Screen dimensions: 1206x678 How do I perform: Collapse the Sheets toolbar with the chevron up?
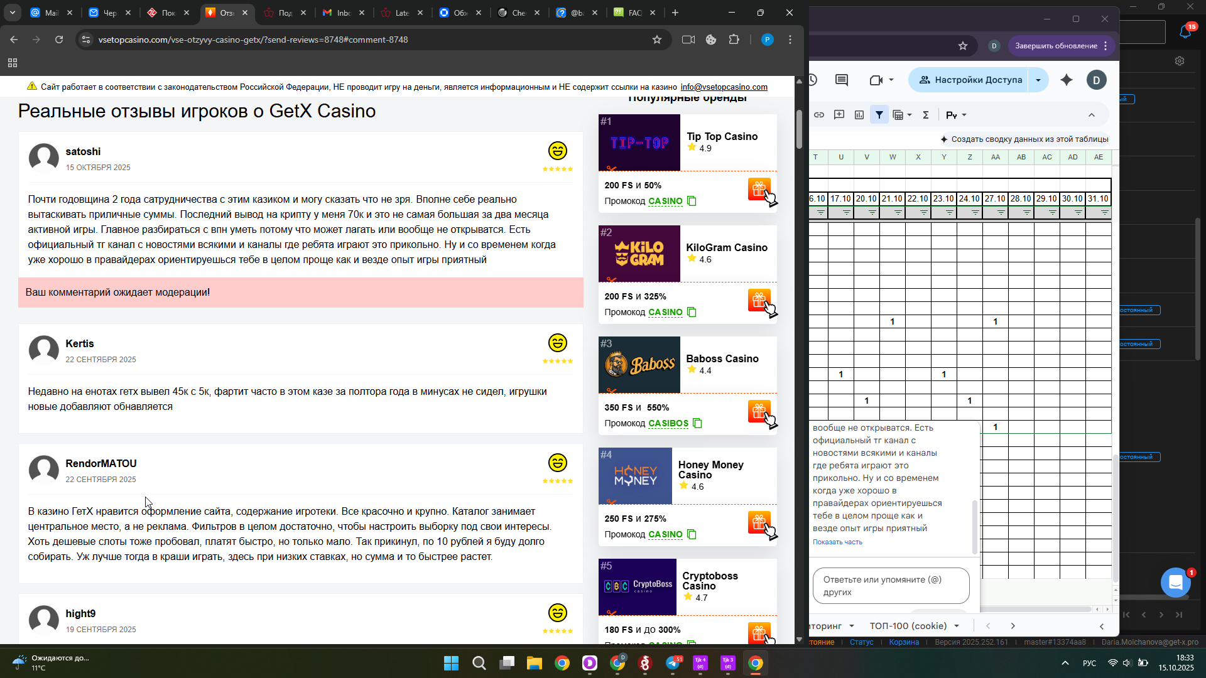point(1092,115)
